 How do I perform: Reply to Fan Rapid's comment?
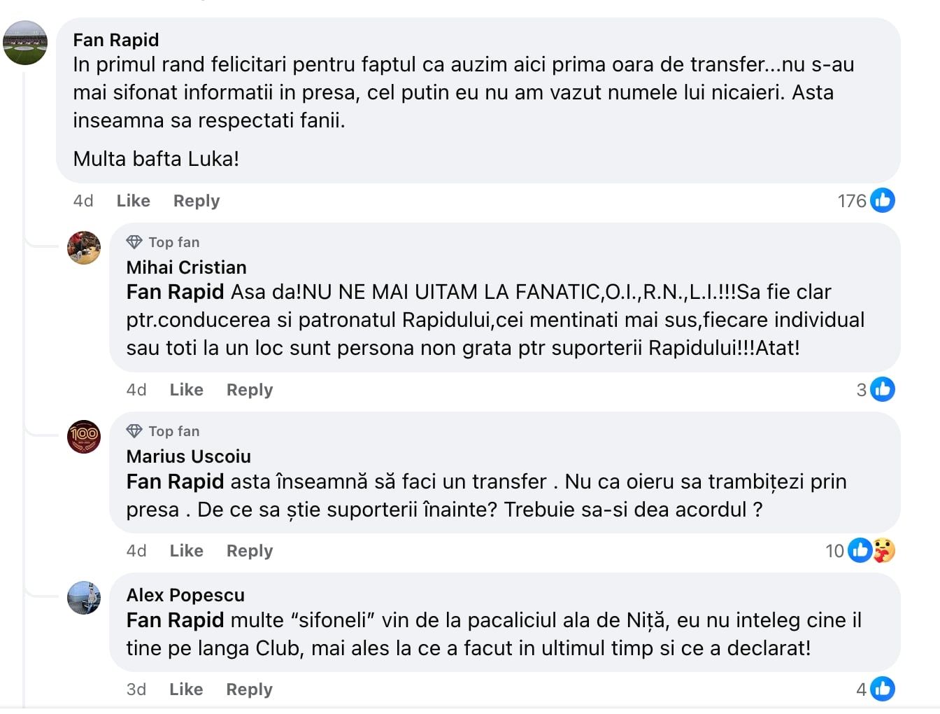[x=196, y=201]
